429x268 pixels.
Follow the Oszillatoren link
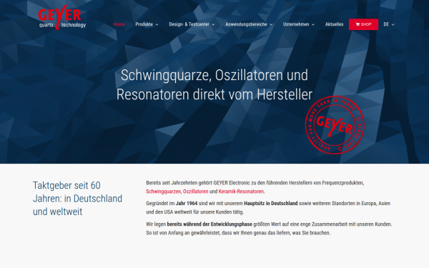point(196,192)
